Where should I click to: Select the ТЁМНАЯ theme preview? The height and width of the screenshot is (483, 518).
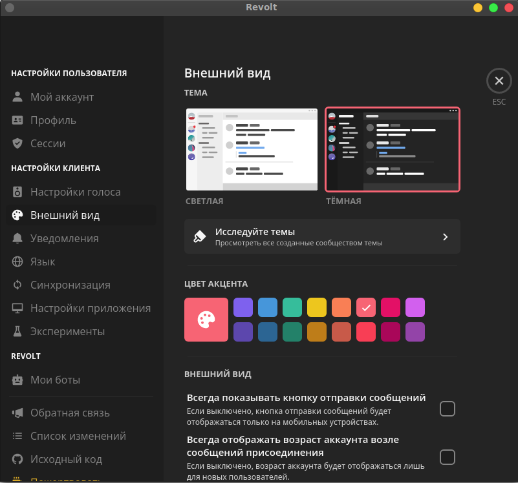tap(393, 149)
